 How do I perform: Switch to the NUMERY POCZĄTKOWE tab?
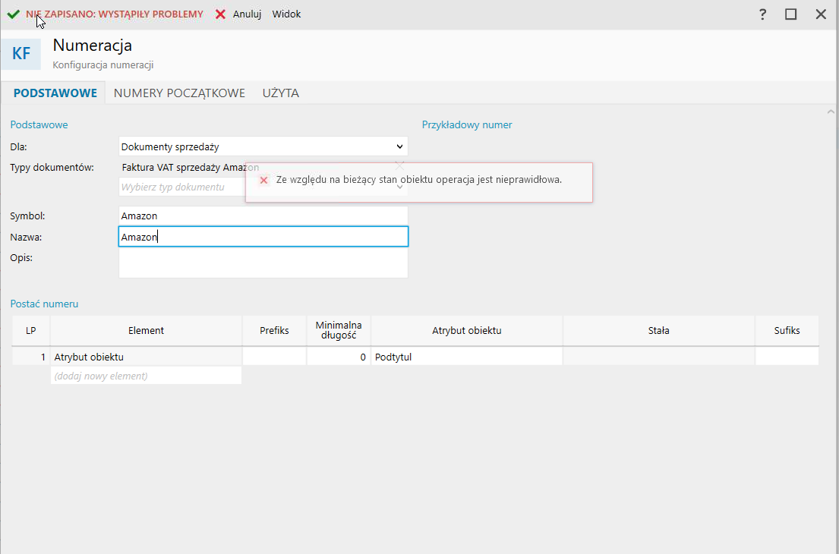tap(179, 93)
